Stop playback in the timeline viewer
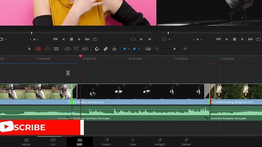 point(235,39)
